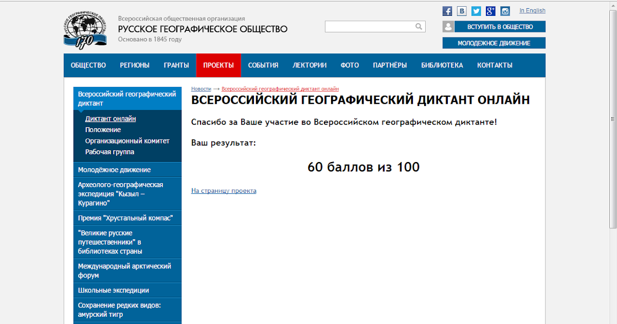The image size is (617, 324).
Task: Switch site language via In English link
Action: pos(532,10)
